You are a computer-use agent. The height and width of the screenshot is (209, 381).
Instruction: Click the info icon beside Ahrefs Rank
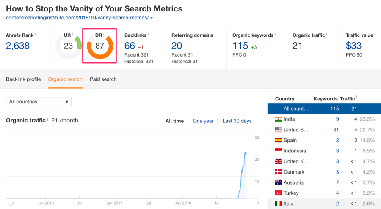coord(35,34)
